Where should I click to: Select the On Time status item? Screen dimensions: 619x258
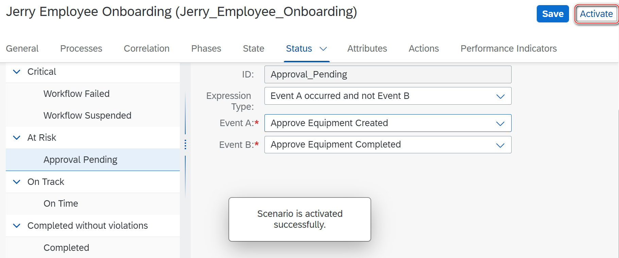pyautogui.click(x=61, y=204)
